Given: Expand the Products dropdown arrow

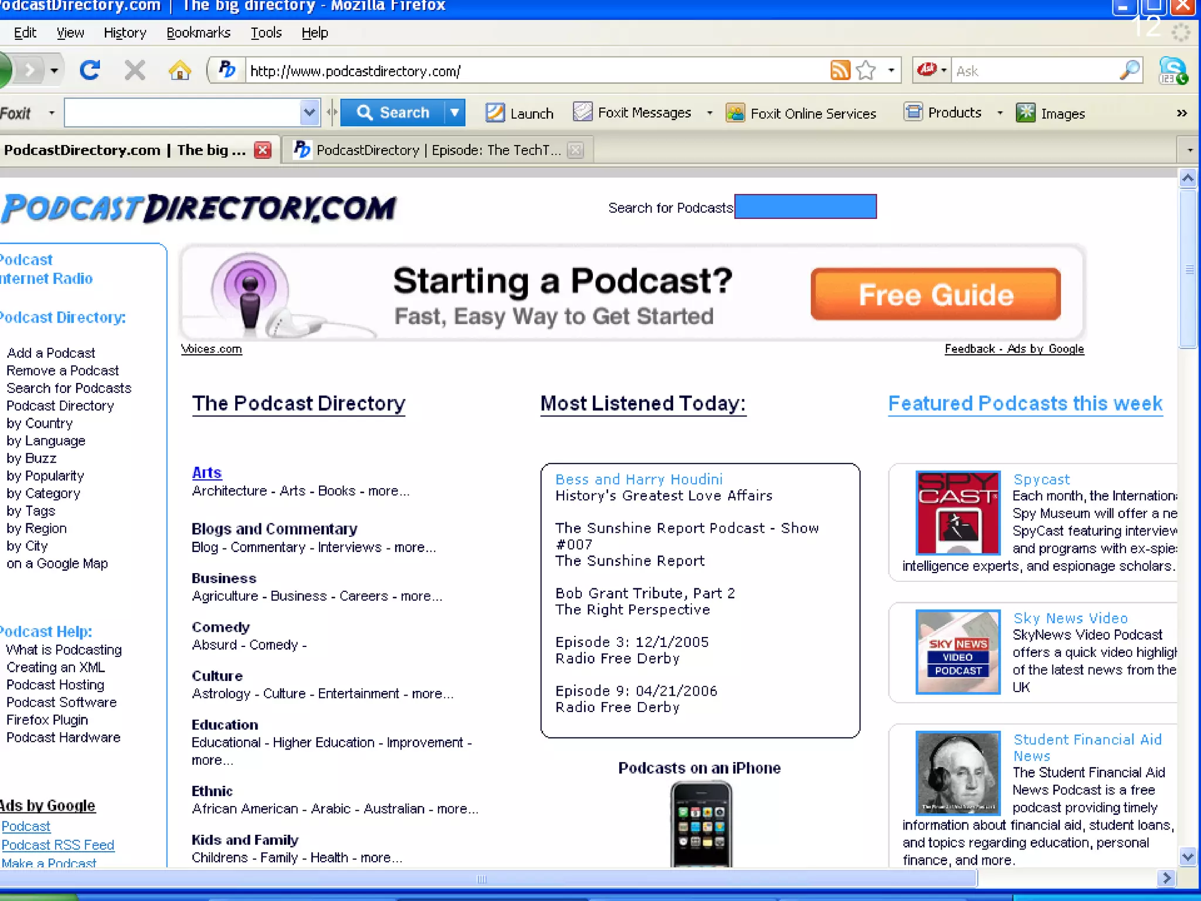Looking at the screenshot, I should (x=1000, y=113).
